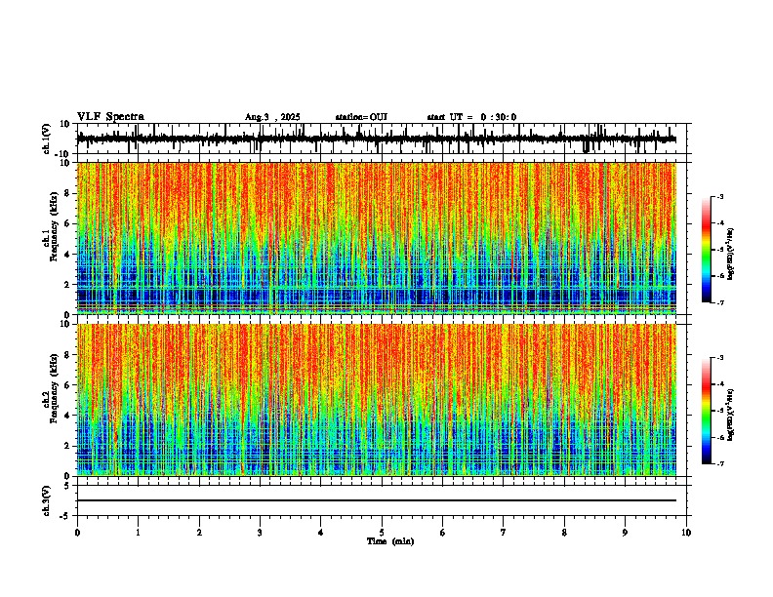Click the time axis tick label "4"
The height and width of the screenshot is (597, 773).
pyautogui.click(x=321, y=533)
